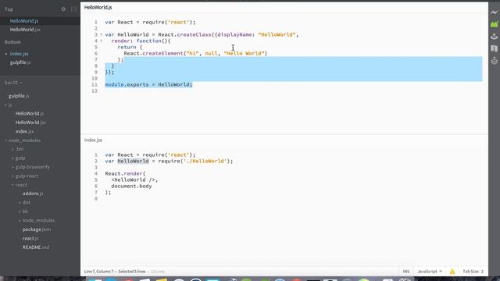Click 'displayName' property in top editor

pyautogui.click(x=234, y=34)
